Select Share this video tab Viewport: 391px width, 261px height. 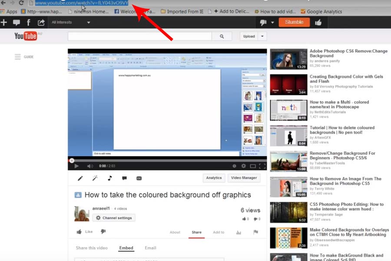pos(92,248)
